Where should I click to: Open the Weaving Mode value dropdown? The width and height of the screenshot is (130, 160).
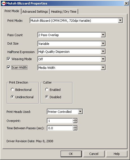point(103,59)
